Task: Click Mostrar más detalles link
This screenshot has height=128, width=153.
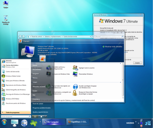Action: pos(112,47)
